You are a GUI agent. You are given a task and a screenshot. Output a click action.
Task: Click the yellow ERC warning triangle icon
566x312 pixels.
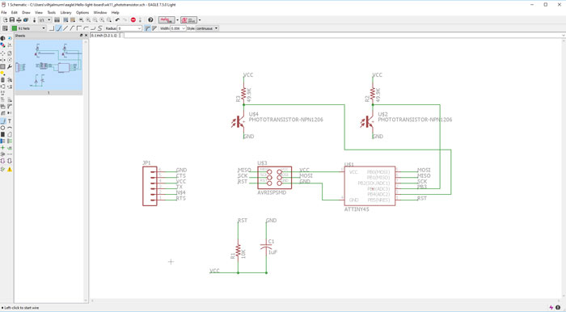(x=10, y=169)
